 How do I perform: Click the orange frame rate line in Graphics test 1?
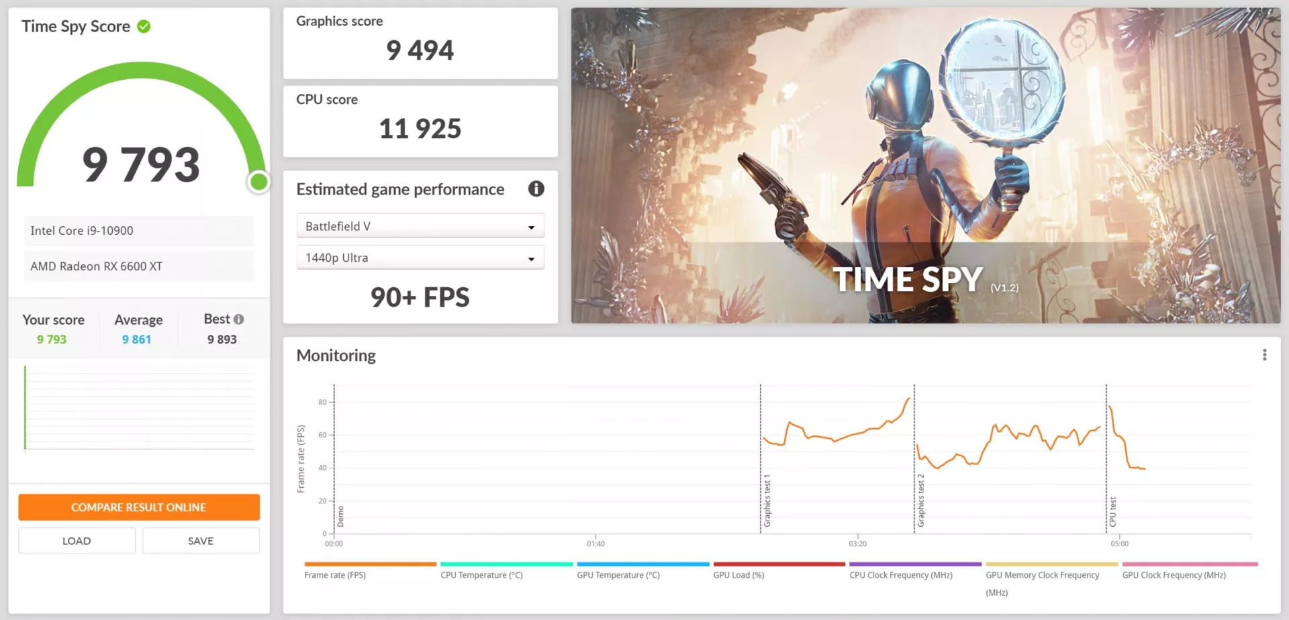tap(836, 440)
